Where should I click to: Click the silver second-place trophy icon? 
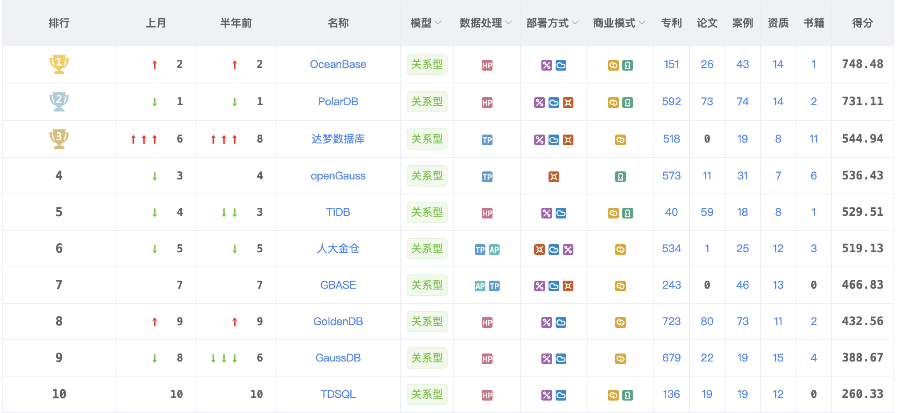(x=59, y=102)
